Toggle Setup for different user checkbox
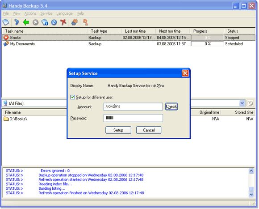The width and height of the screenshot is (259, 209). coord(72,97)
